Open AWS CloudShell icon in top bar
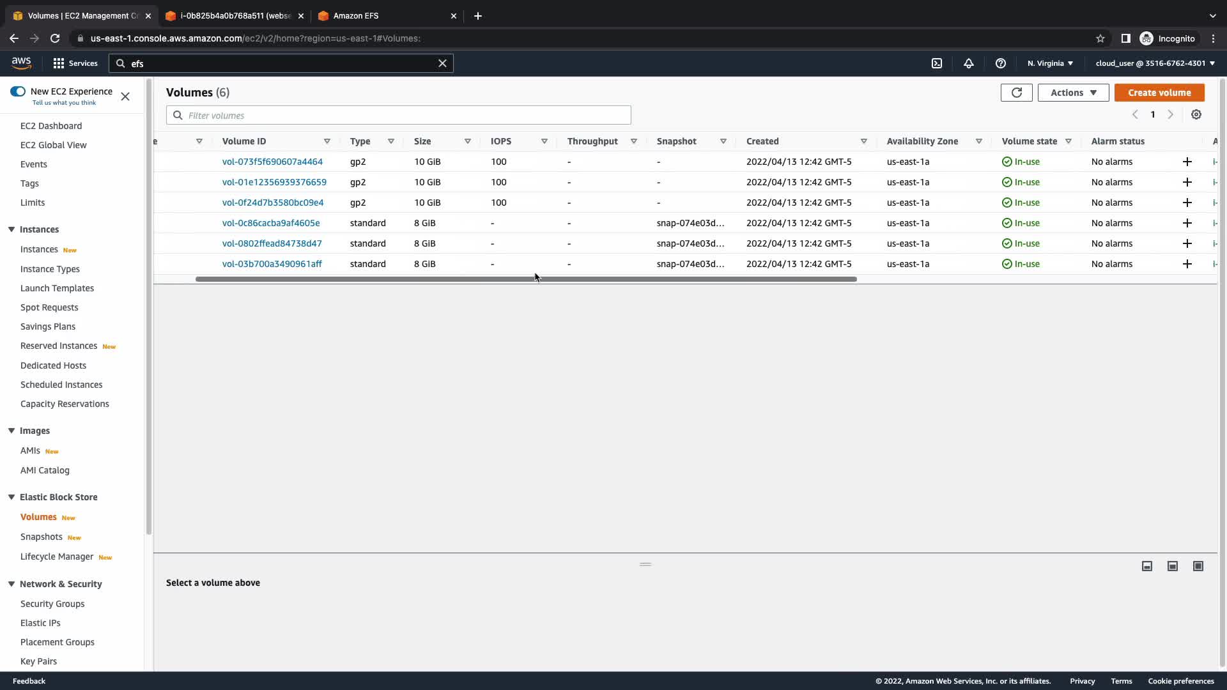Screen dimensions: 1227x690 [937, 63]
